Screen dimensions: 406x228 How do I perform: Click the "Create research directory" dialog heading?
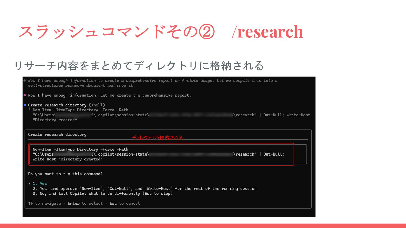pos(57,135)
